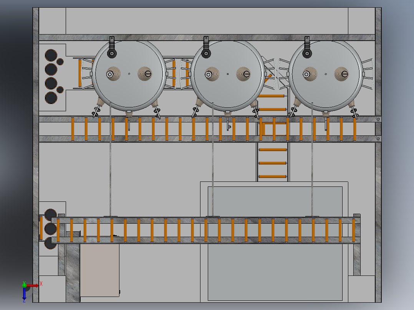
Task: Click the red X label next to the triad
Action: (x=41, y=284)
